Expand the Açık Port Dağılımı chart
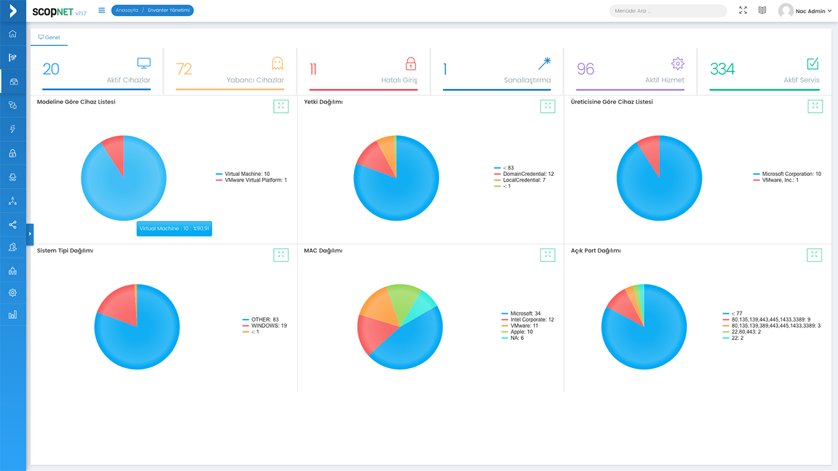838x471 pixels. click(815, 255)
